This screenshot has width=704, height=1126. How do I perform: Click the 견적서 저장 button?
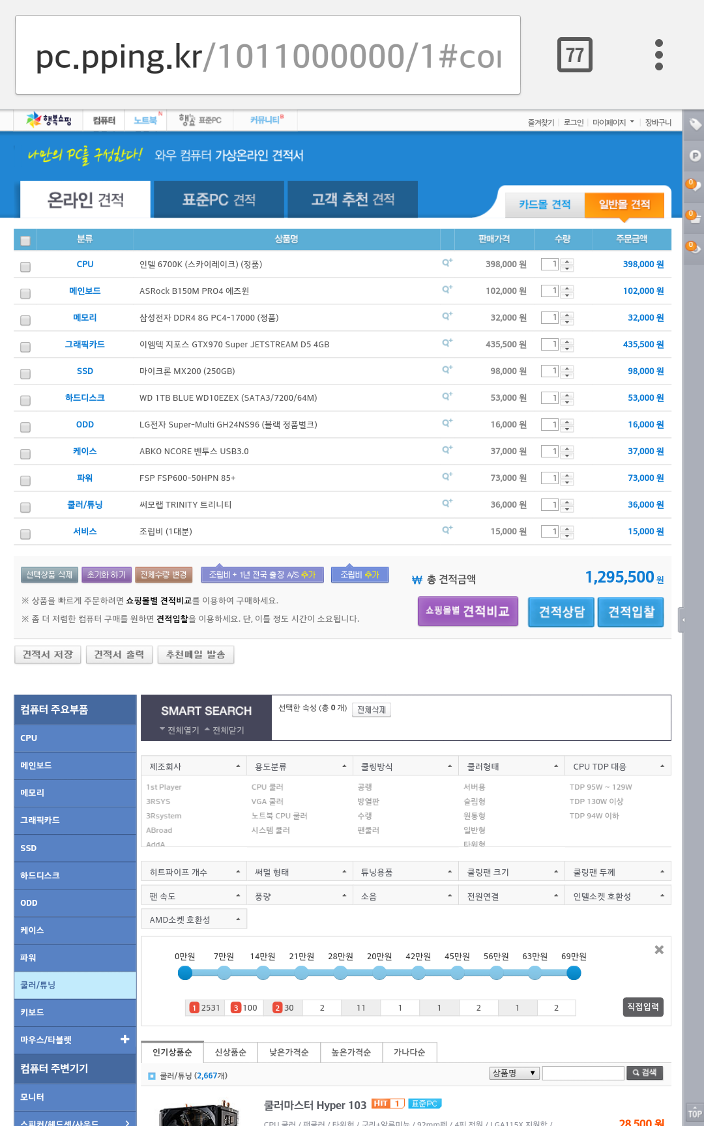click(x=48, y=654)
